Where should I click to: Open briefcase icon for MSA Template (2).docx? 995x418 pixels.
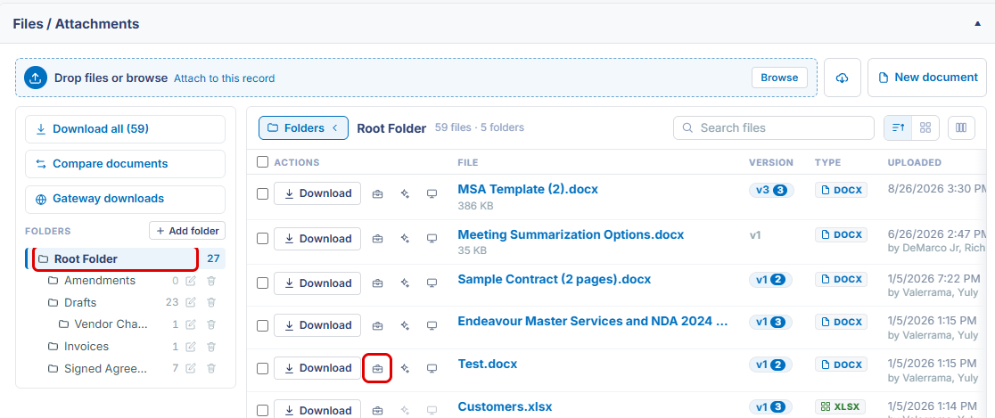[377, 193]
